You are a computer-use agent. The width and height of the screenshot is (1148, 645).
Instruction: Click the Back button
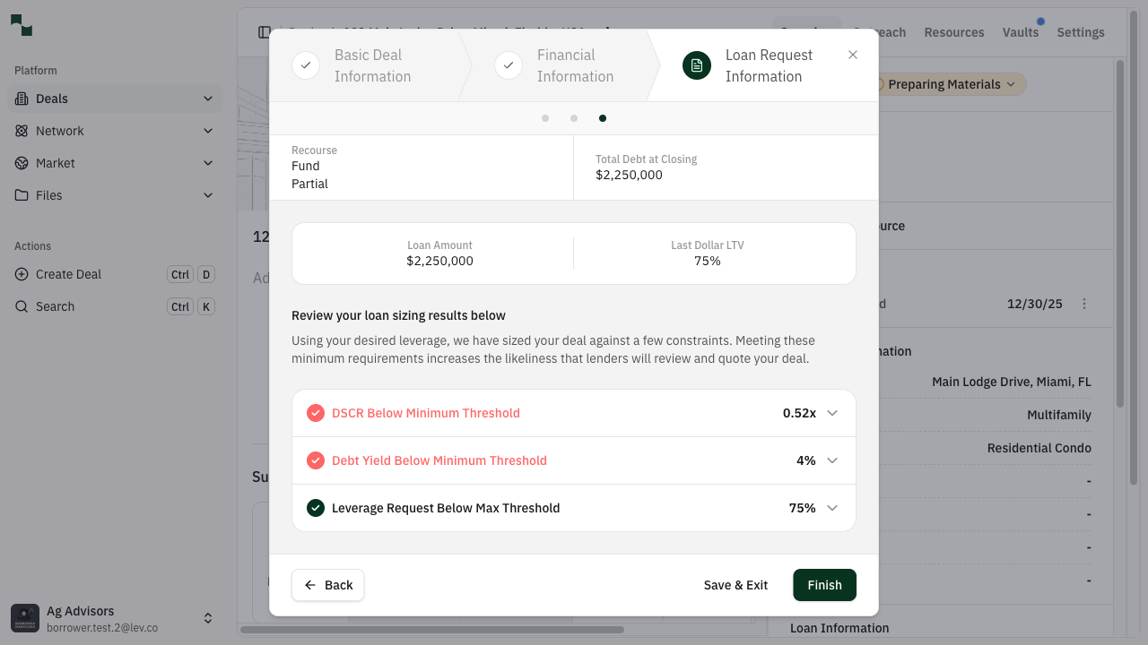328,585
